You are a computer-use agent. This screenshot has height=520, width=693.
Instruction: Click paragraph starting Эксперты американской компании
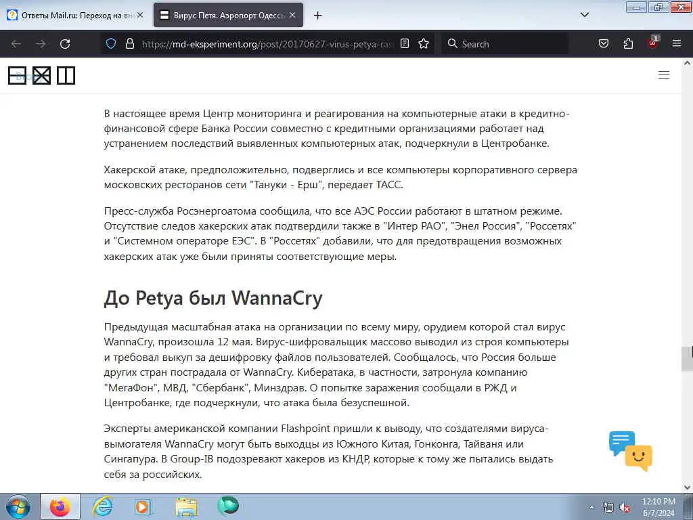328,451
